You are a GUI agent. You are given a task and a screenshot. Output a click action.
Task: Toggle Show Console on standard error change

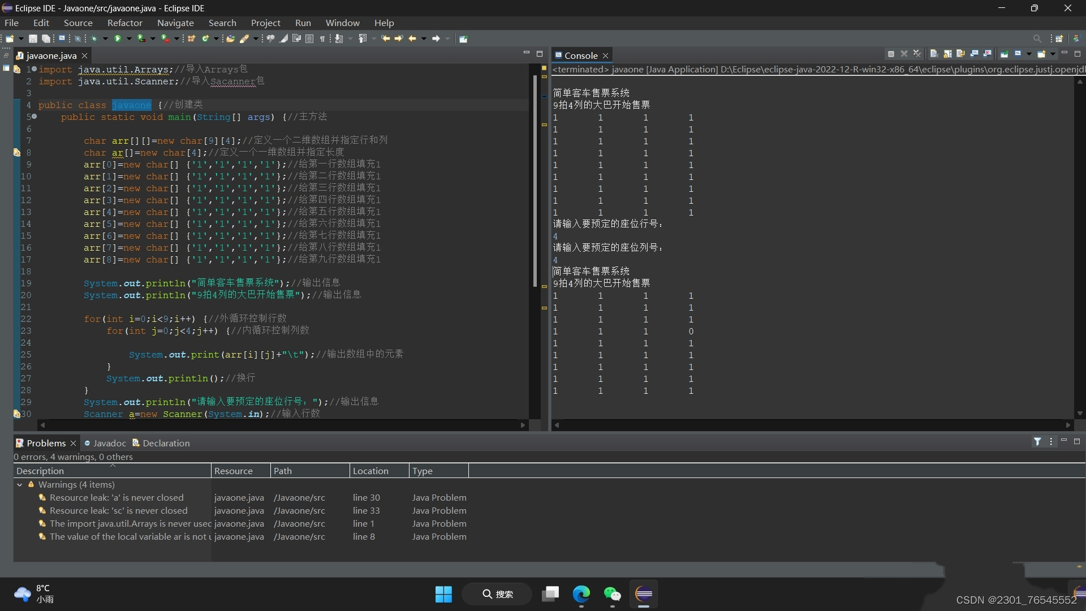point(988,54)
